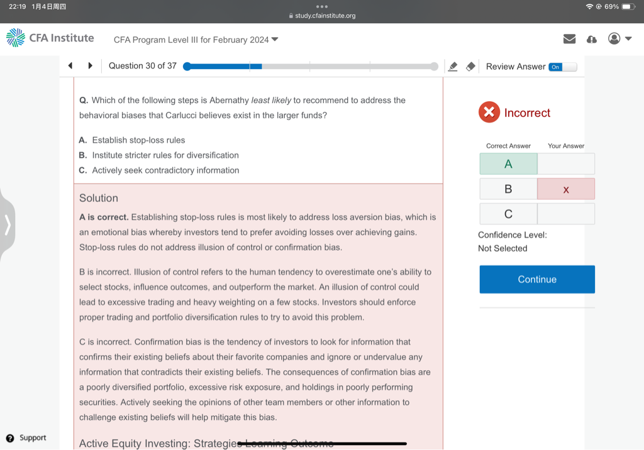The image size is (644, 450).
Task: Open the user profile avatar
Action: coord(614,39)
